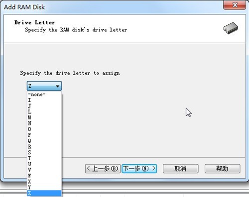Close the Add RAM Disk window
Screen dimensions: 249x197
click(235, 5)
